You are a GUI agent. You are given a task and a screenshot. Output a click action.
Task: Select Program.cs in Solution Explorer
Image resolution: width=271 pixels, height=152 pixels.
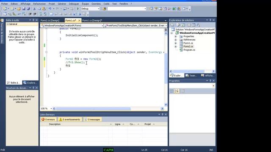(189, 50)
